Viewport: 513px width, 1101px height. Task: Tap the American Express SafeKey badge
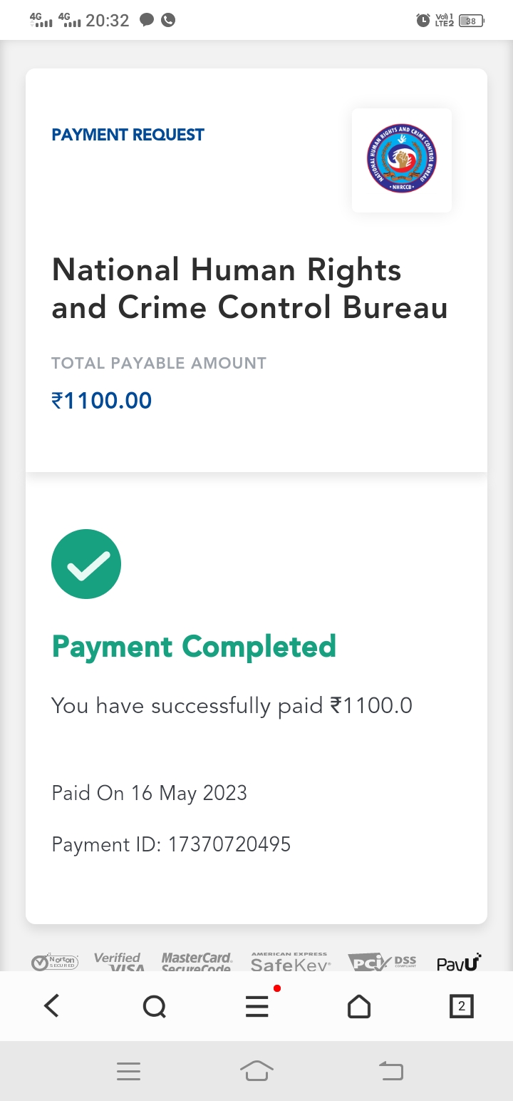point(290,963)
